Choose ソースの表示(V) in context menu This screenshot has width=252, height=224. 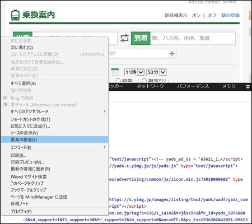click(x=54, y=133)
